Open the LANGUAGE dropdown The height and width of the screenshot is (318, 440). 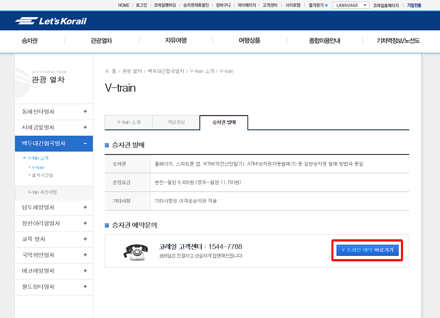[x=350, y=5]
